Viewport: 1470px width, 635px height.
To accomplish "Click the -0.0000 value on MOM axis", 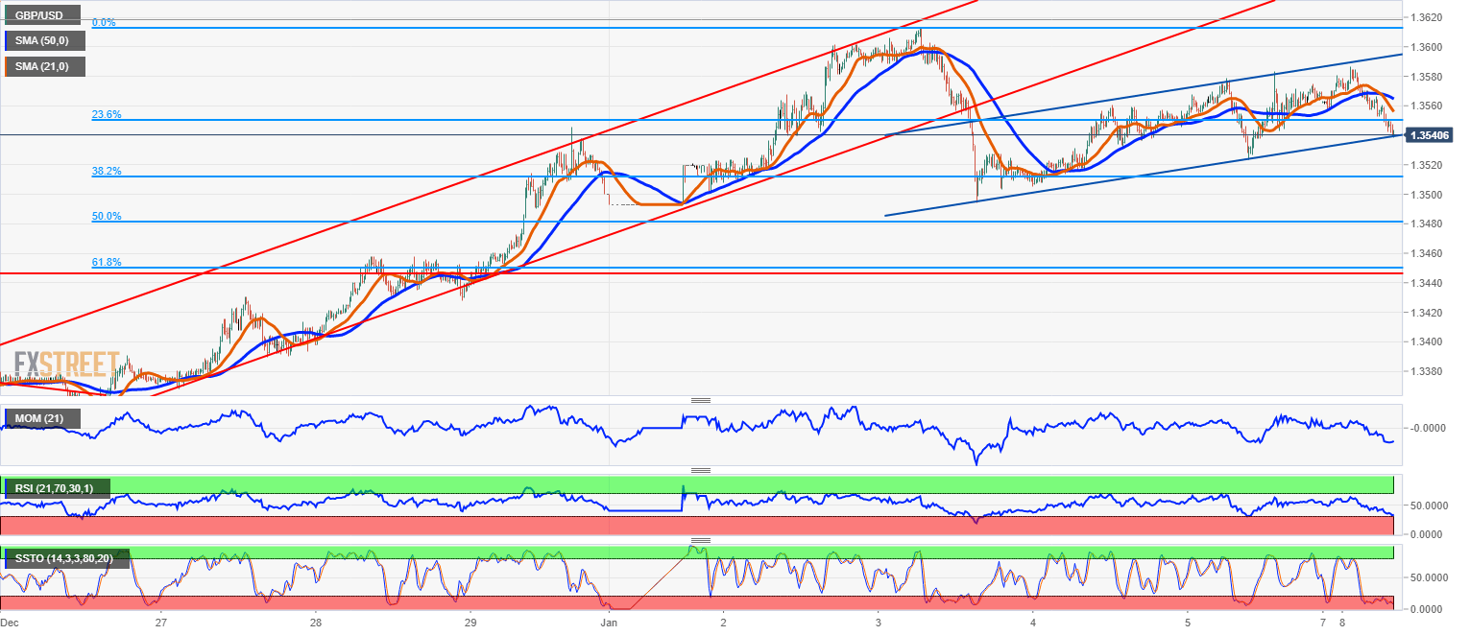I will point(1428,428).
